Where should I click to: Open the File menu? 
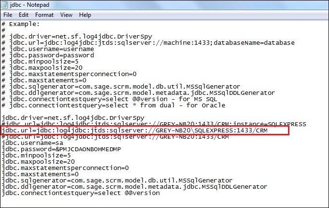point(8,15)
